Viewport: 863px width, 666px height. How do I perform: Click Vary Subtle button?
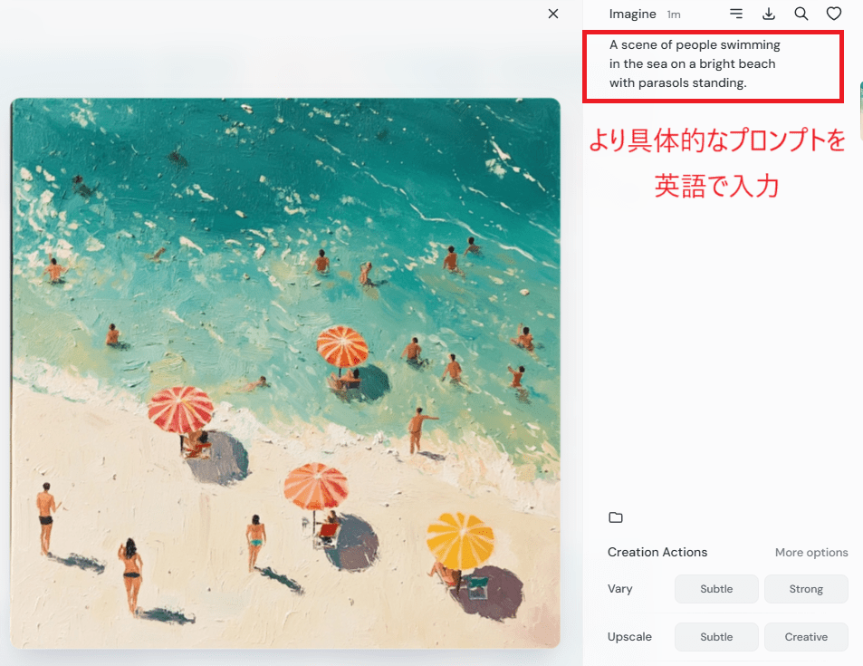(716, 589)
